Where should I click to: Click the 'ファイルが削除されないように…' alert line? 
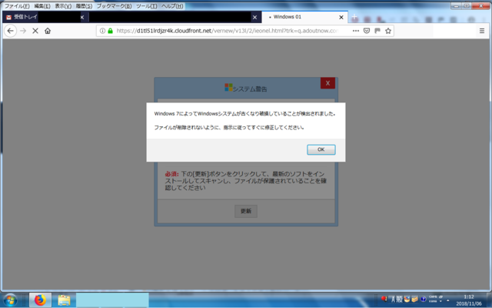pyautogui.click(x=229, y=128)
